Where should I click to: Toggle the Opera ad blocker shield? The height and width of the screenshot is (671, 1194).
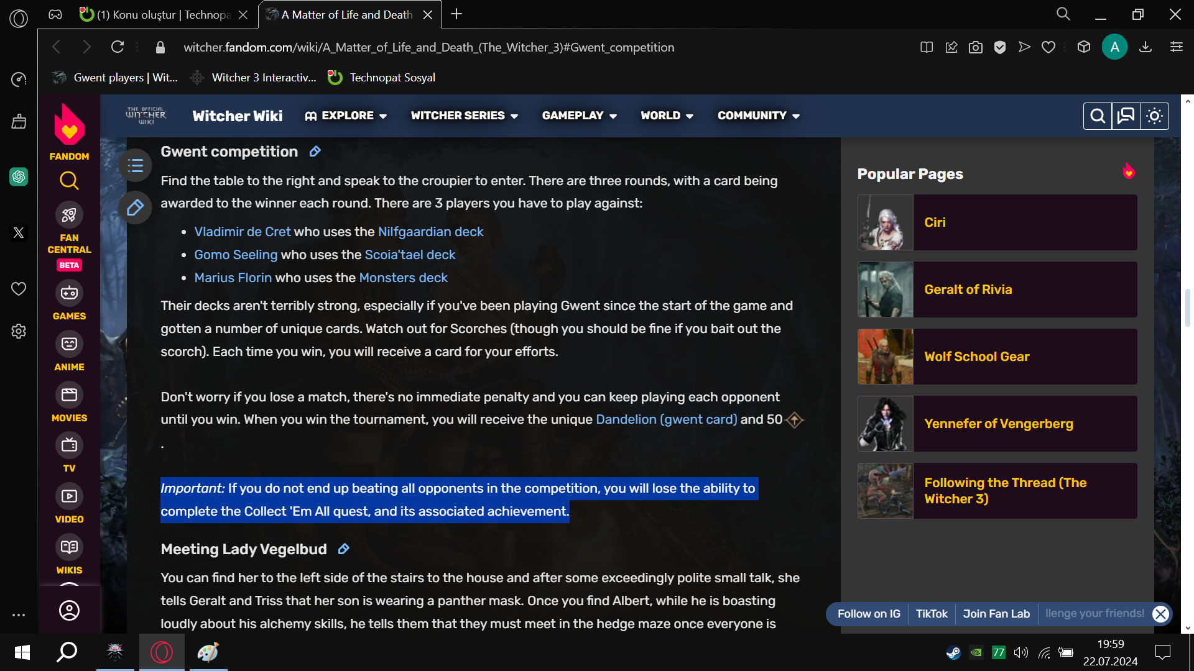click(1000, 47)
